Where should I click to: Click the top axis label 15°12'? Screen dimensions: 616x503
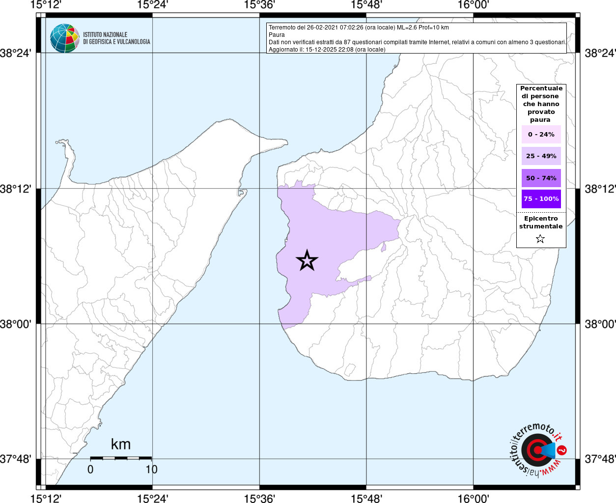[x=46, y=5]
